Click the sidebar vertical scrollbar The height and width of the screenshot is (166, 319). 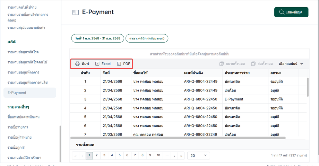[60, 144]
